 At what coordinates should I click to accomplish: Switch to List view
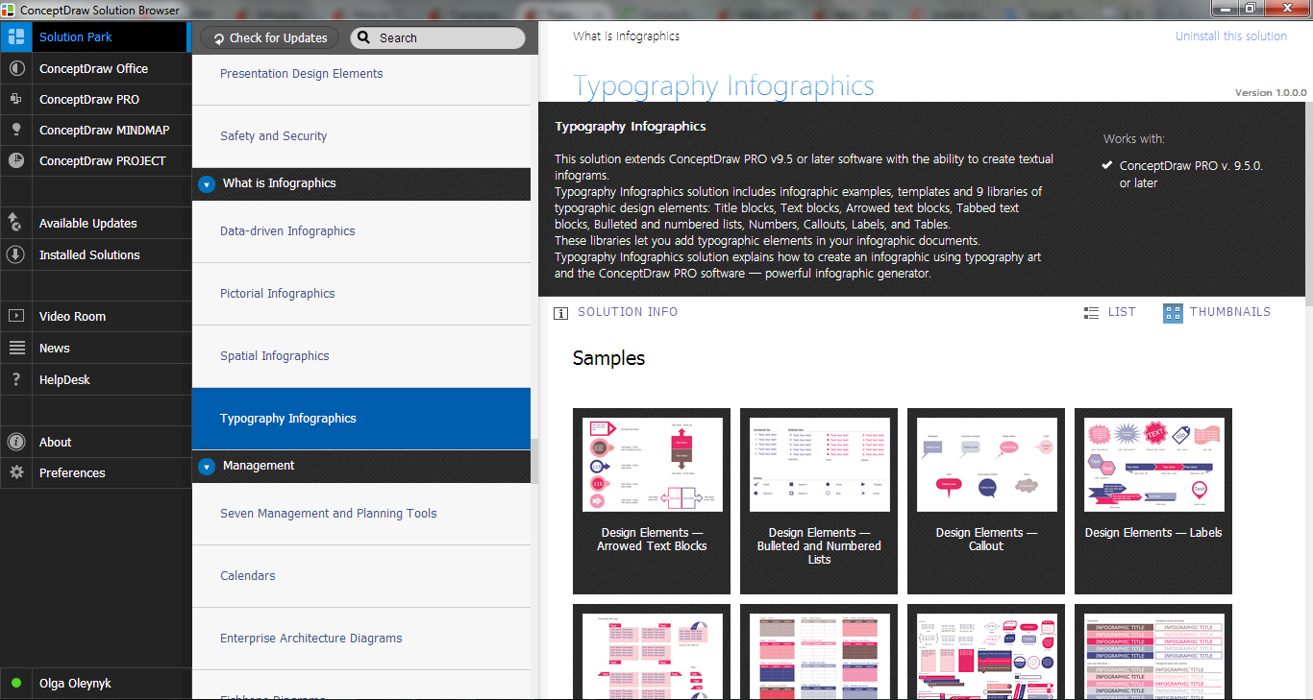pos(1109,313)
